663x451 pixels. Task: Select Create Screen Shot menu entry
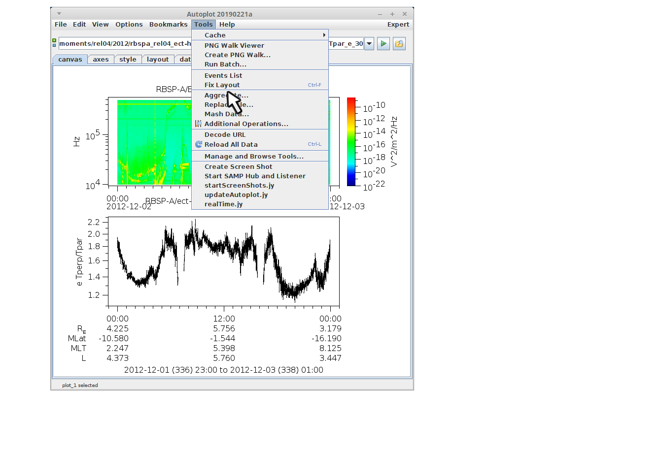click(238, 167)
